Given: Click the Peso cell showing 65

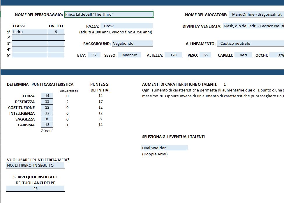Looking at the screenshot, I should point(205,55).
